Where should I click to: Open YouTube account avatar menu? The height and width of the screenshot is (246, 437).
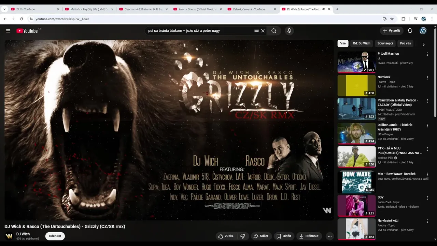pyautogui.click(x=423, y=31)
